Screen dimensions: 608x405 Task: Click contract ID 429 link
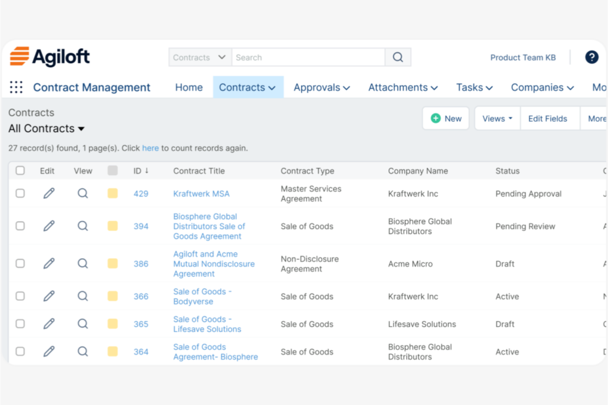pyautogui.click(x=141, y=194)
